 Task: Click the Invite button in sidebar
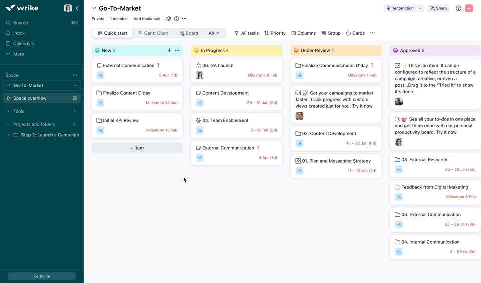(x=42, y=276)
